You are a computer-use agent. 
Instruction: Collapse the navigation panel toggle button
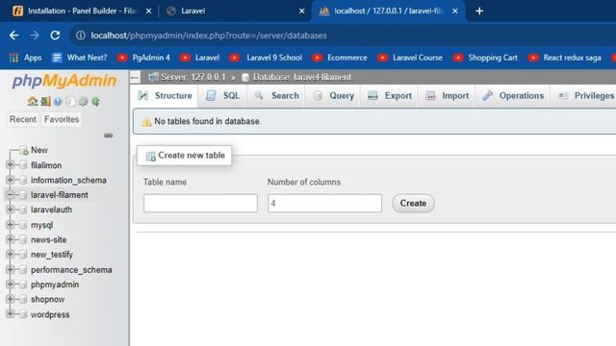coord(135,77)
